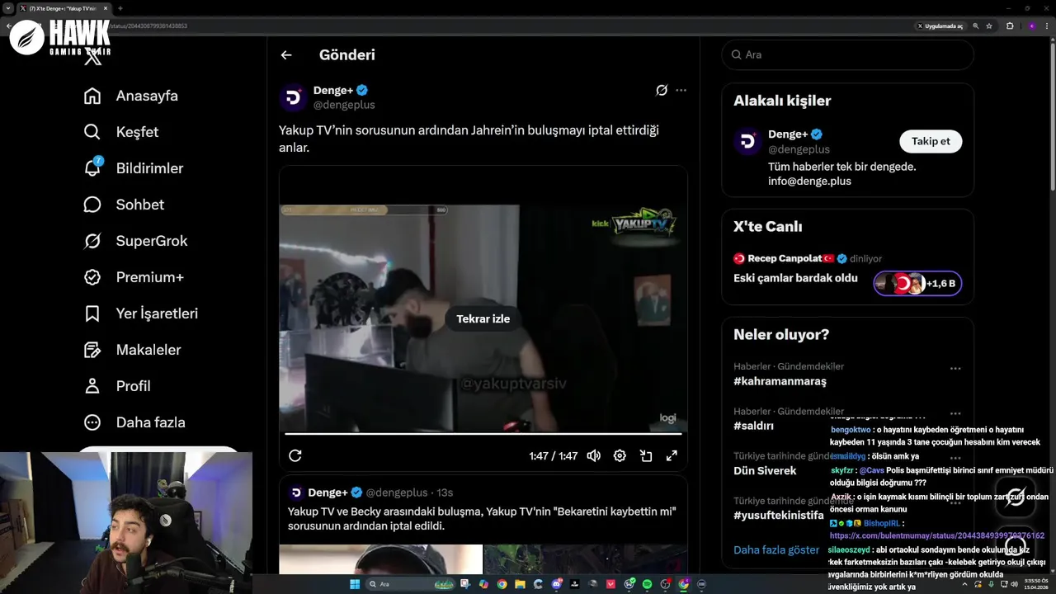Open Discord from the taskbar
1056x594 pixels.
point(557,584)
